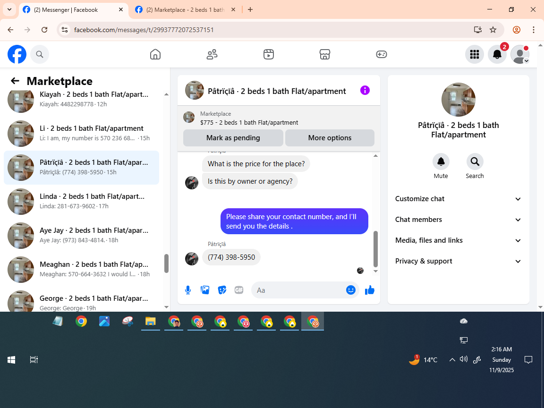
Task: Click the install app icon in address bar
Action: [x=478, y=30]
